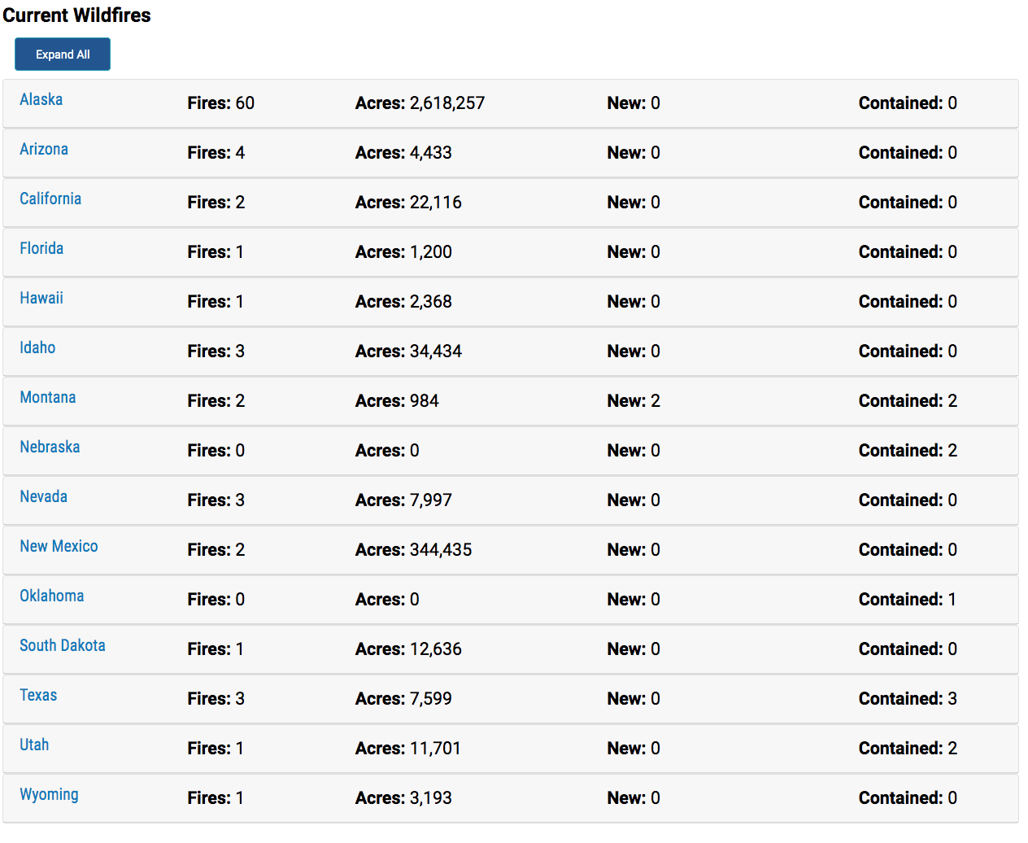This screenshot has width=1028, height=843.
Task: Select 'Acres: 2,618,257' in the Alaska row
Action: (x=420, y=103)
